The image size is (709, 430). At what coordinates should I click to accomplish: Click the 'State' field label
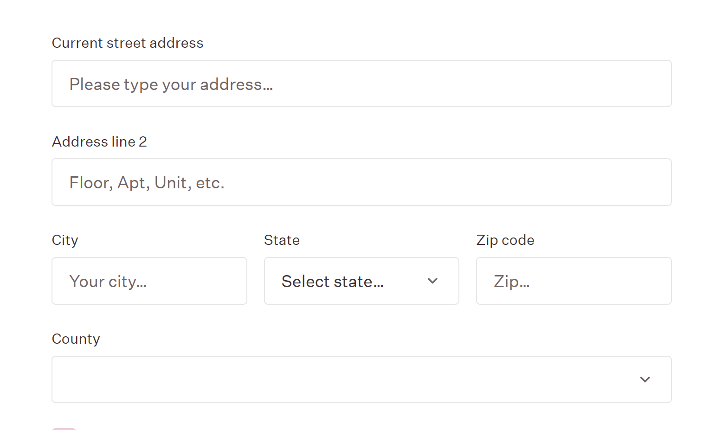[282, 240]
